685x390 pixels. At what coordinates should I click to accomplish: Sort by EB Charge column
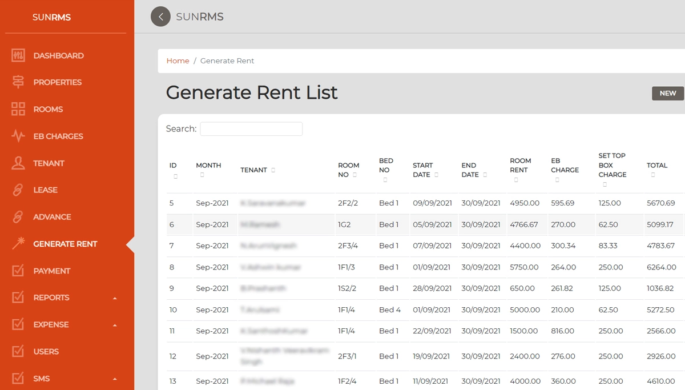tap(557, 180)
